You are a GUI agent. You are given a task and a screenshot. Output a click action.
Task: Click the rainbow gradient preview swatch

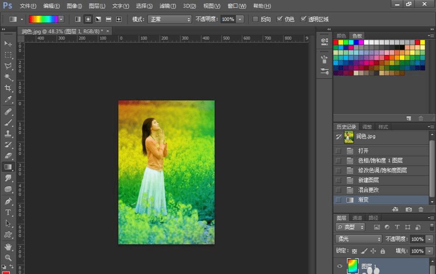click(43, 19)
